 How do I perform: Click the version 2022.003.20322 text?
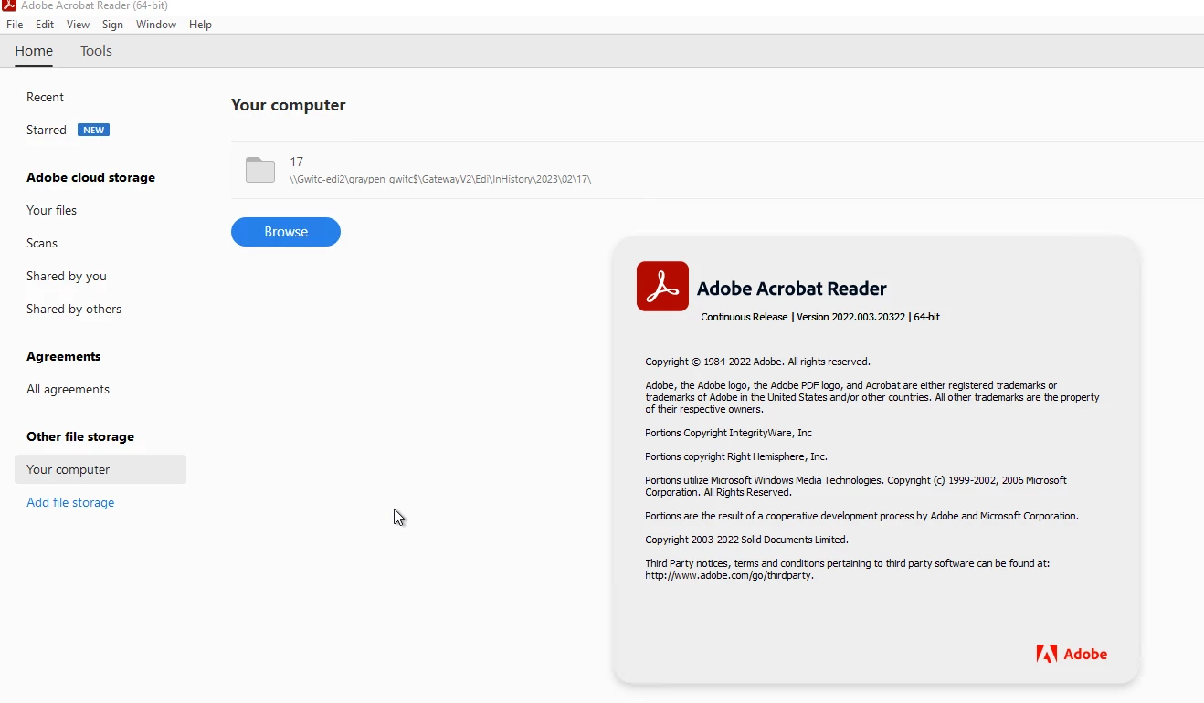click(x=850, y=317)
